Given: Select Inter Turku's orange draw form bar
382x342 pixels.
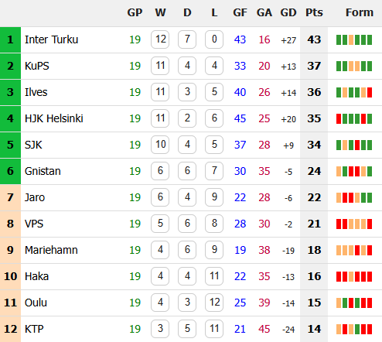Looking at the screenshot, I should click(351, 39).
